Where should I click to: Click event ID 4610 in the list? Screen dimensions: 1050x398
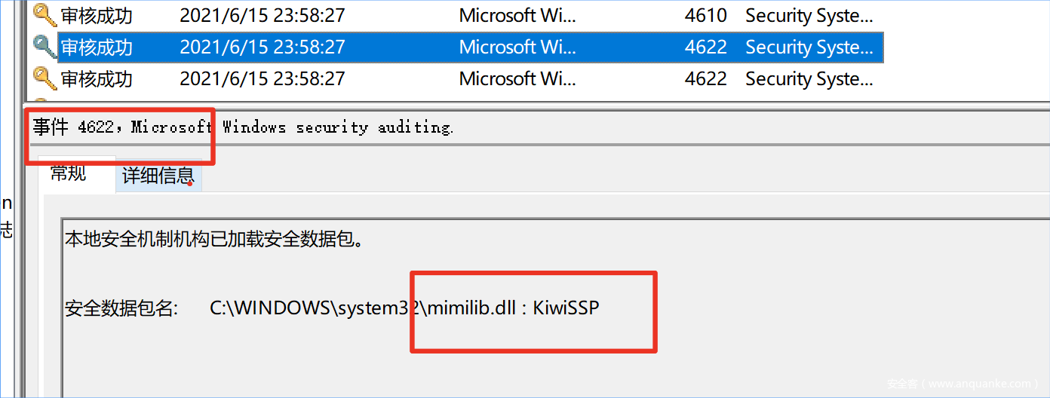click(x=705, y=16)
